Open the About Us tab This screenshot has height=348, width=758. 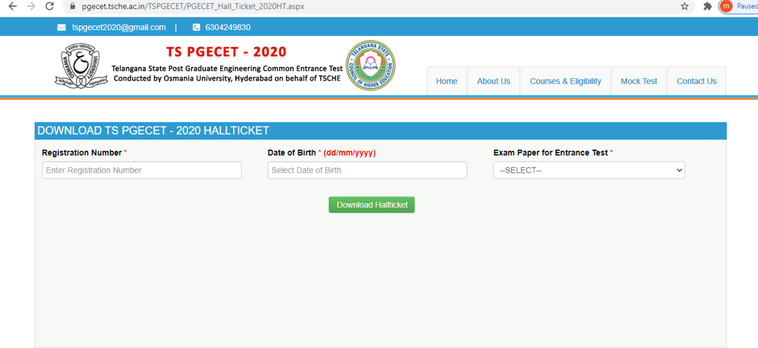click(x=493, y=81)
